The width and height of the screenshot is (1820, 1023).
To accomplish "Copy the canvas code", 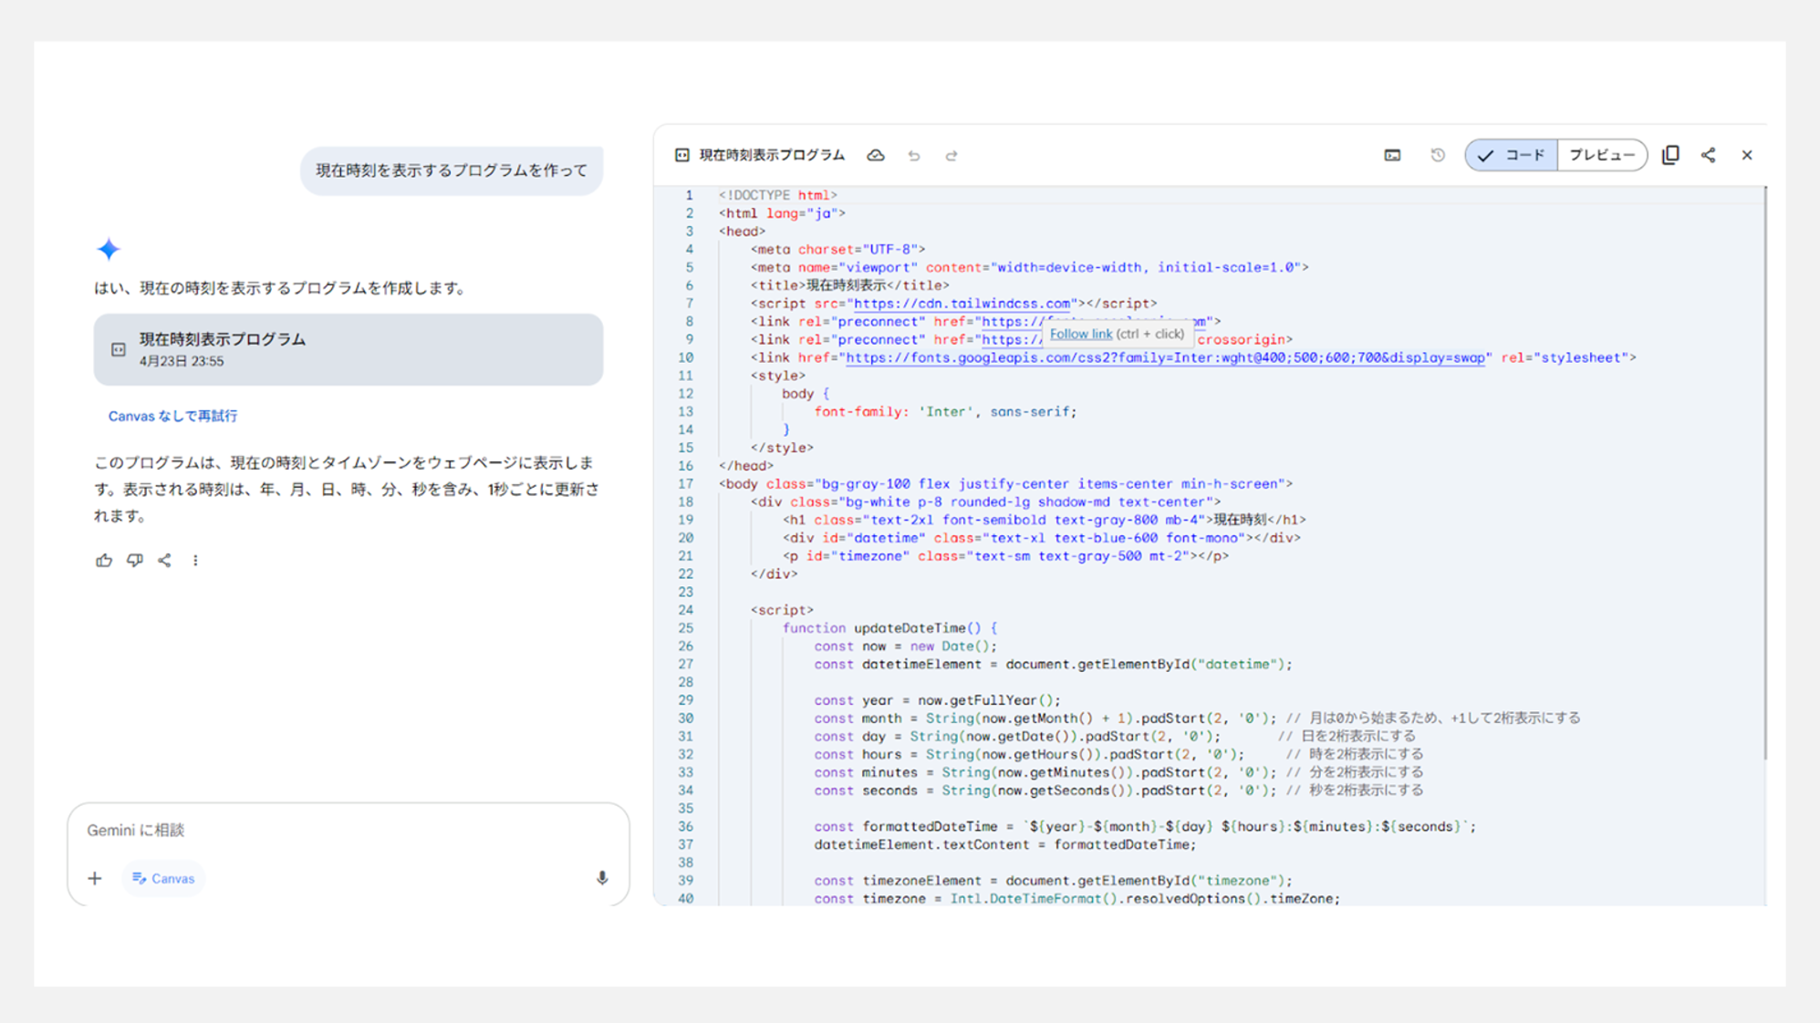I will coord(1670,155).
